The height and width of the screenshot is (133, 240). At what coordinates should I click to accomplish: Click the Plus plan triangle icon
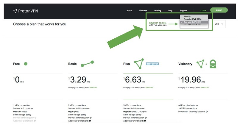[x=139, y=64]
